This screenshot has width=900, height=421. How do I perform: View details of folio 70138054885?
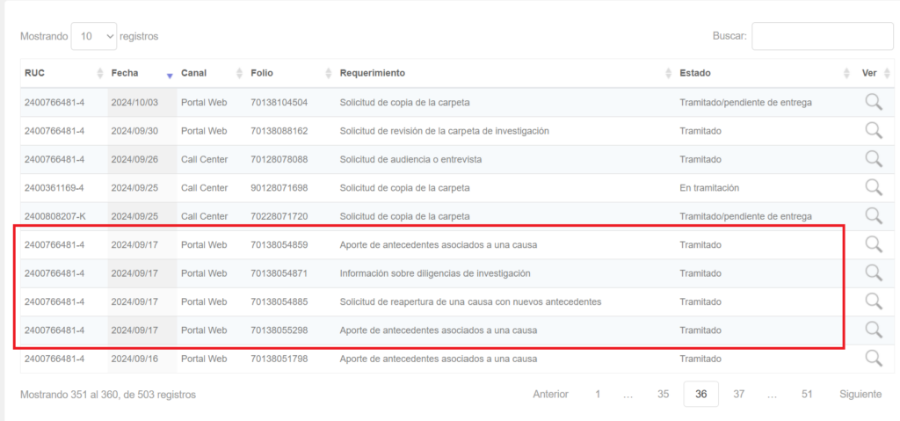click(x=873, y=301)
